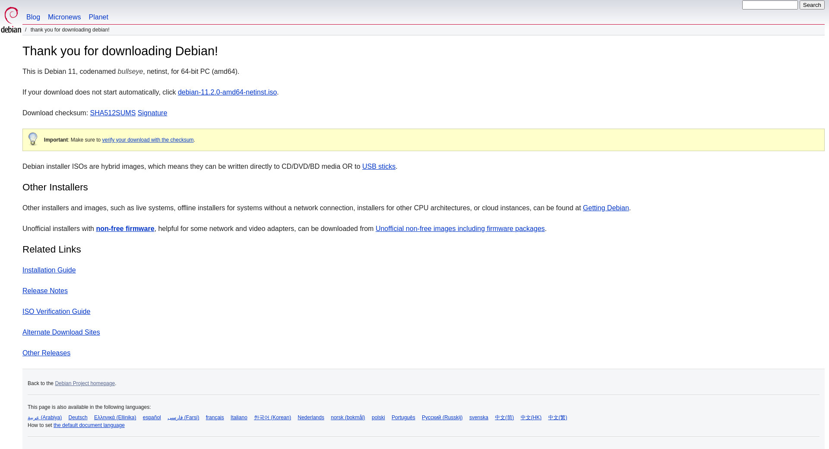
Task: Open the Installation Guide link
Action: point(49,270)
